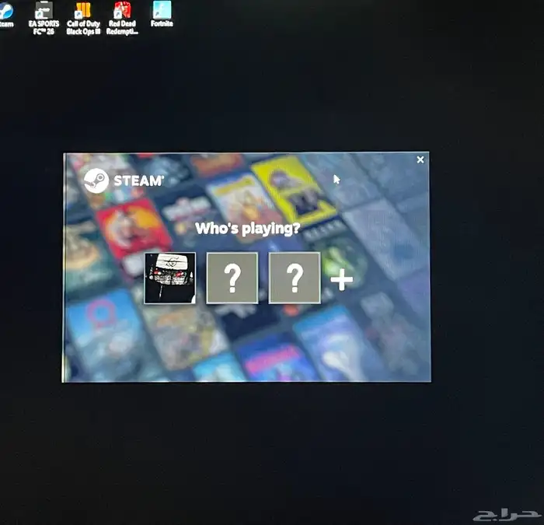
Task: Click the "Call of Duty Black Ops III" label
Action: (x=82, y=27)
